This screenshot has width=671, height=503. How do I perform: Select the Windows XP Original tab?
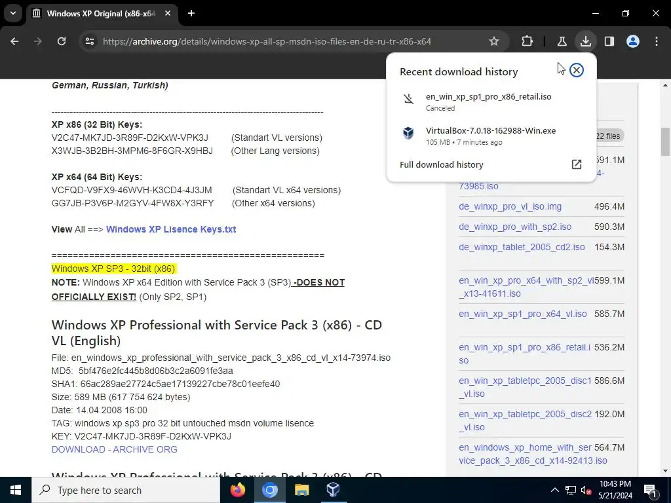pyautogui.click(x=101, y=14)
